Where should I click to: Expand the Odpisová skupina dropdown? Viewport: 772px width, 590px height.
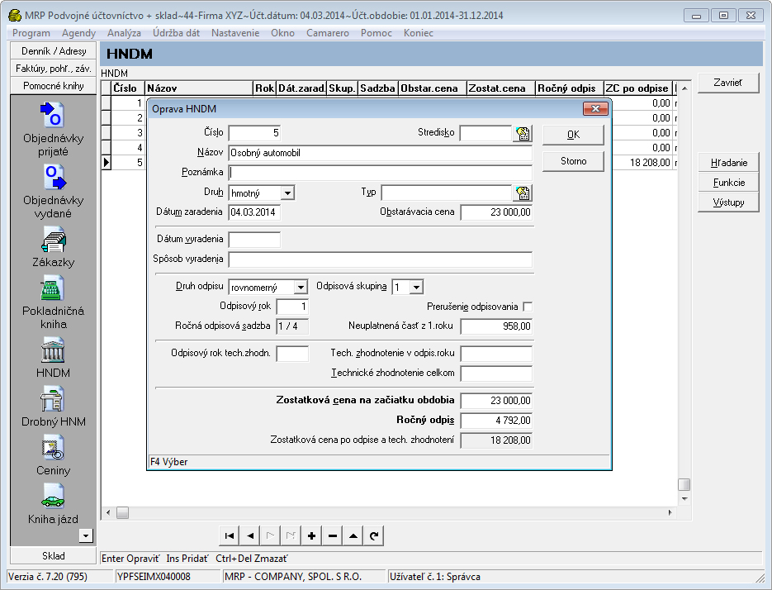(416, 287)
